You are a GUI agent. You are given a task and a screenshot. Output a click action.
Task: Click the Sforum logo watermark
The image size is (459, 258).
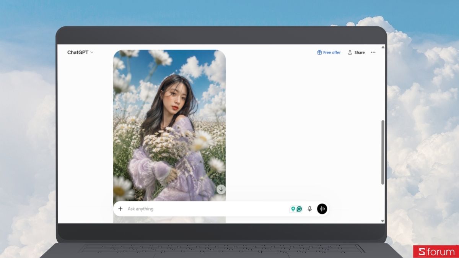(436, 252)
